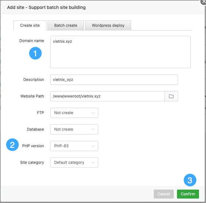
Task: Expand the FTP dropdown
Action: (74, 113)
